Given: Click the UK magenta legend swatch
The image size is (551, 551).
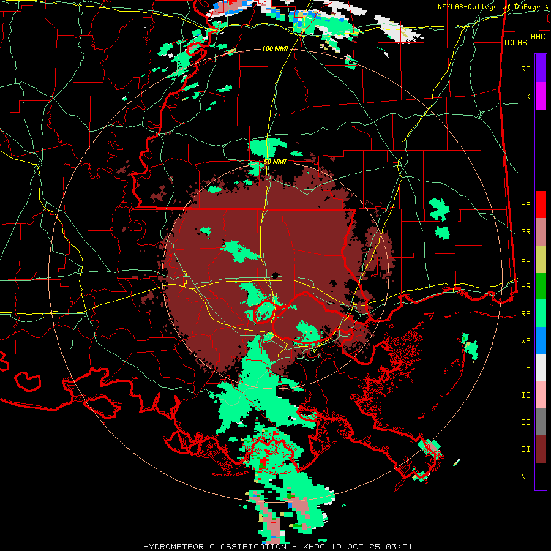Looking at the screenshot, I should click(541, 96).
